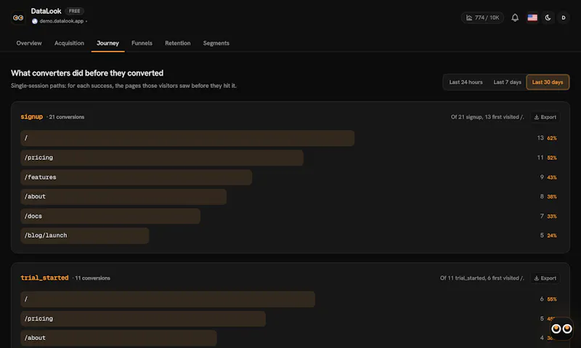The height and width of the screenshot is (348, 581).
Task: Click the /about bar in trial_started card
Action: [118, 338]
